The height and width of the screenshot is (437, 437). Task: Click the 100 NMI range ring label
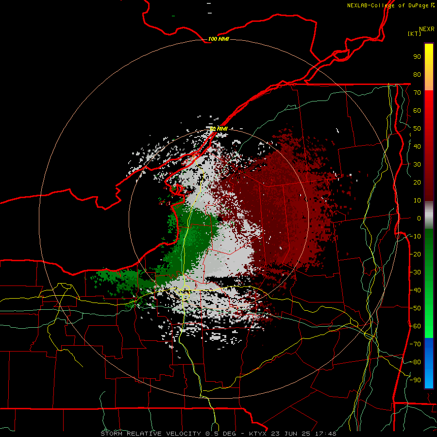(218, 39)
